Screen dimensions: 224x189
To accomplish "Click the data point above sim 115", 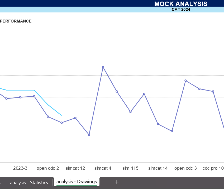I will pos(130,112).
